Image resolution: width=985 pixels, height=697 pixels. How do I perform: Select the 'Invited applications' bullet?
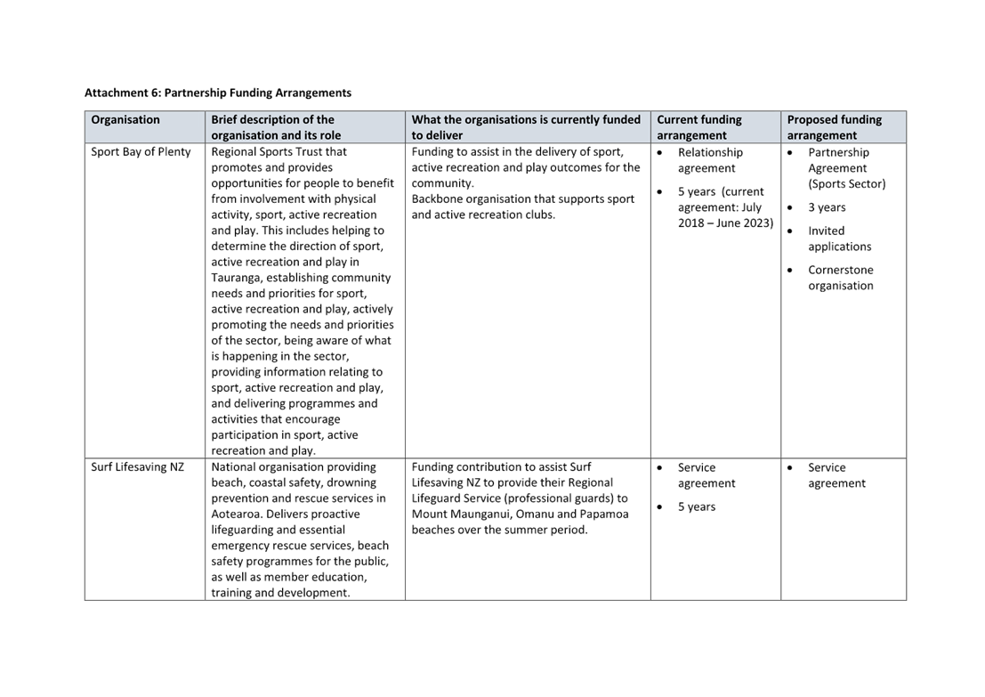click(x=840, y=239)
